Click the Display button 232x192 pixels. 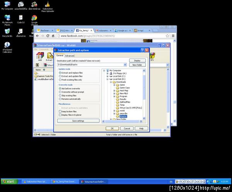tap(137, 61)
